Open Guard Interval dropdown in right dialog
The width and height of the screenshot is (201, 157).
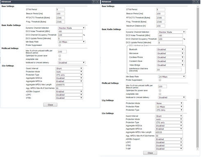click(169, 116)
